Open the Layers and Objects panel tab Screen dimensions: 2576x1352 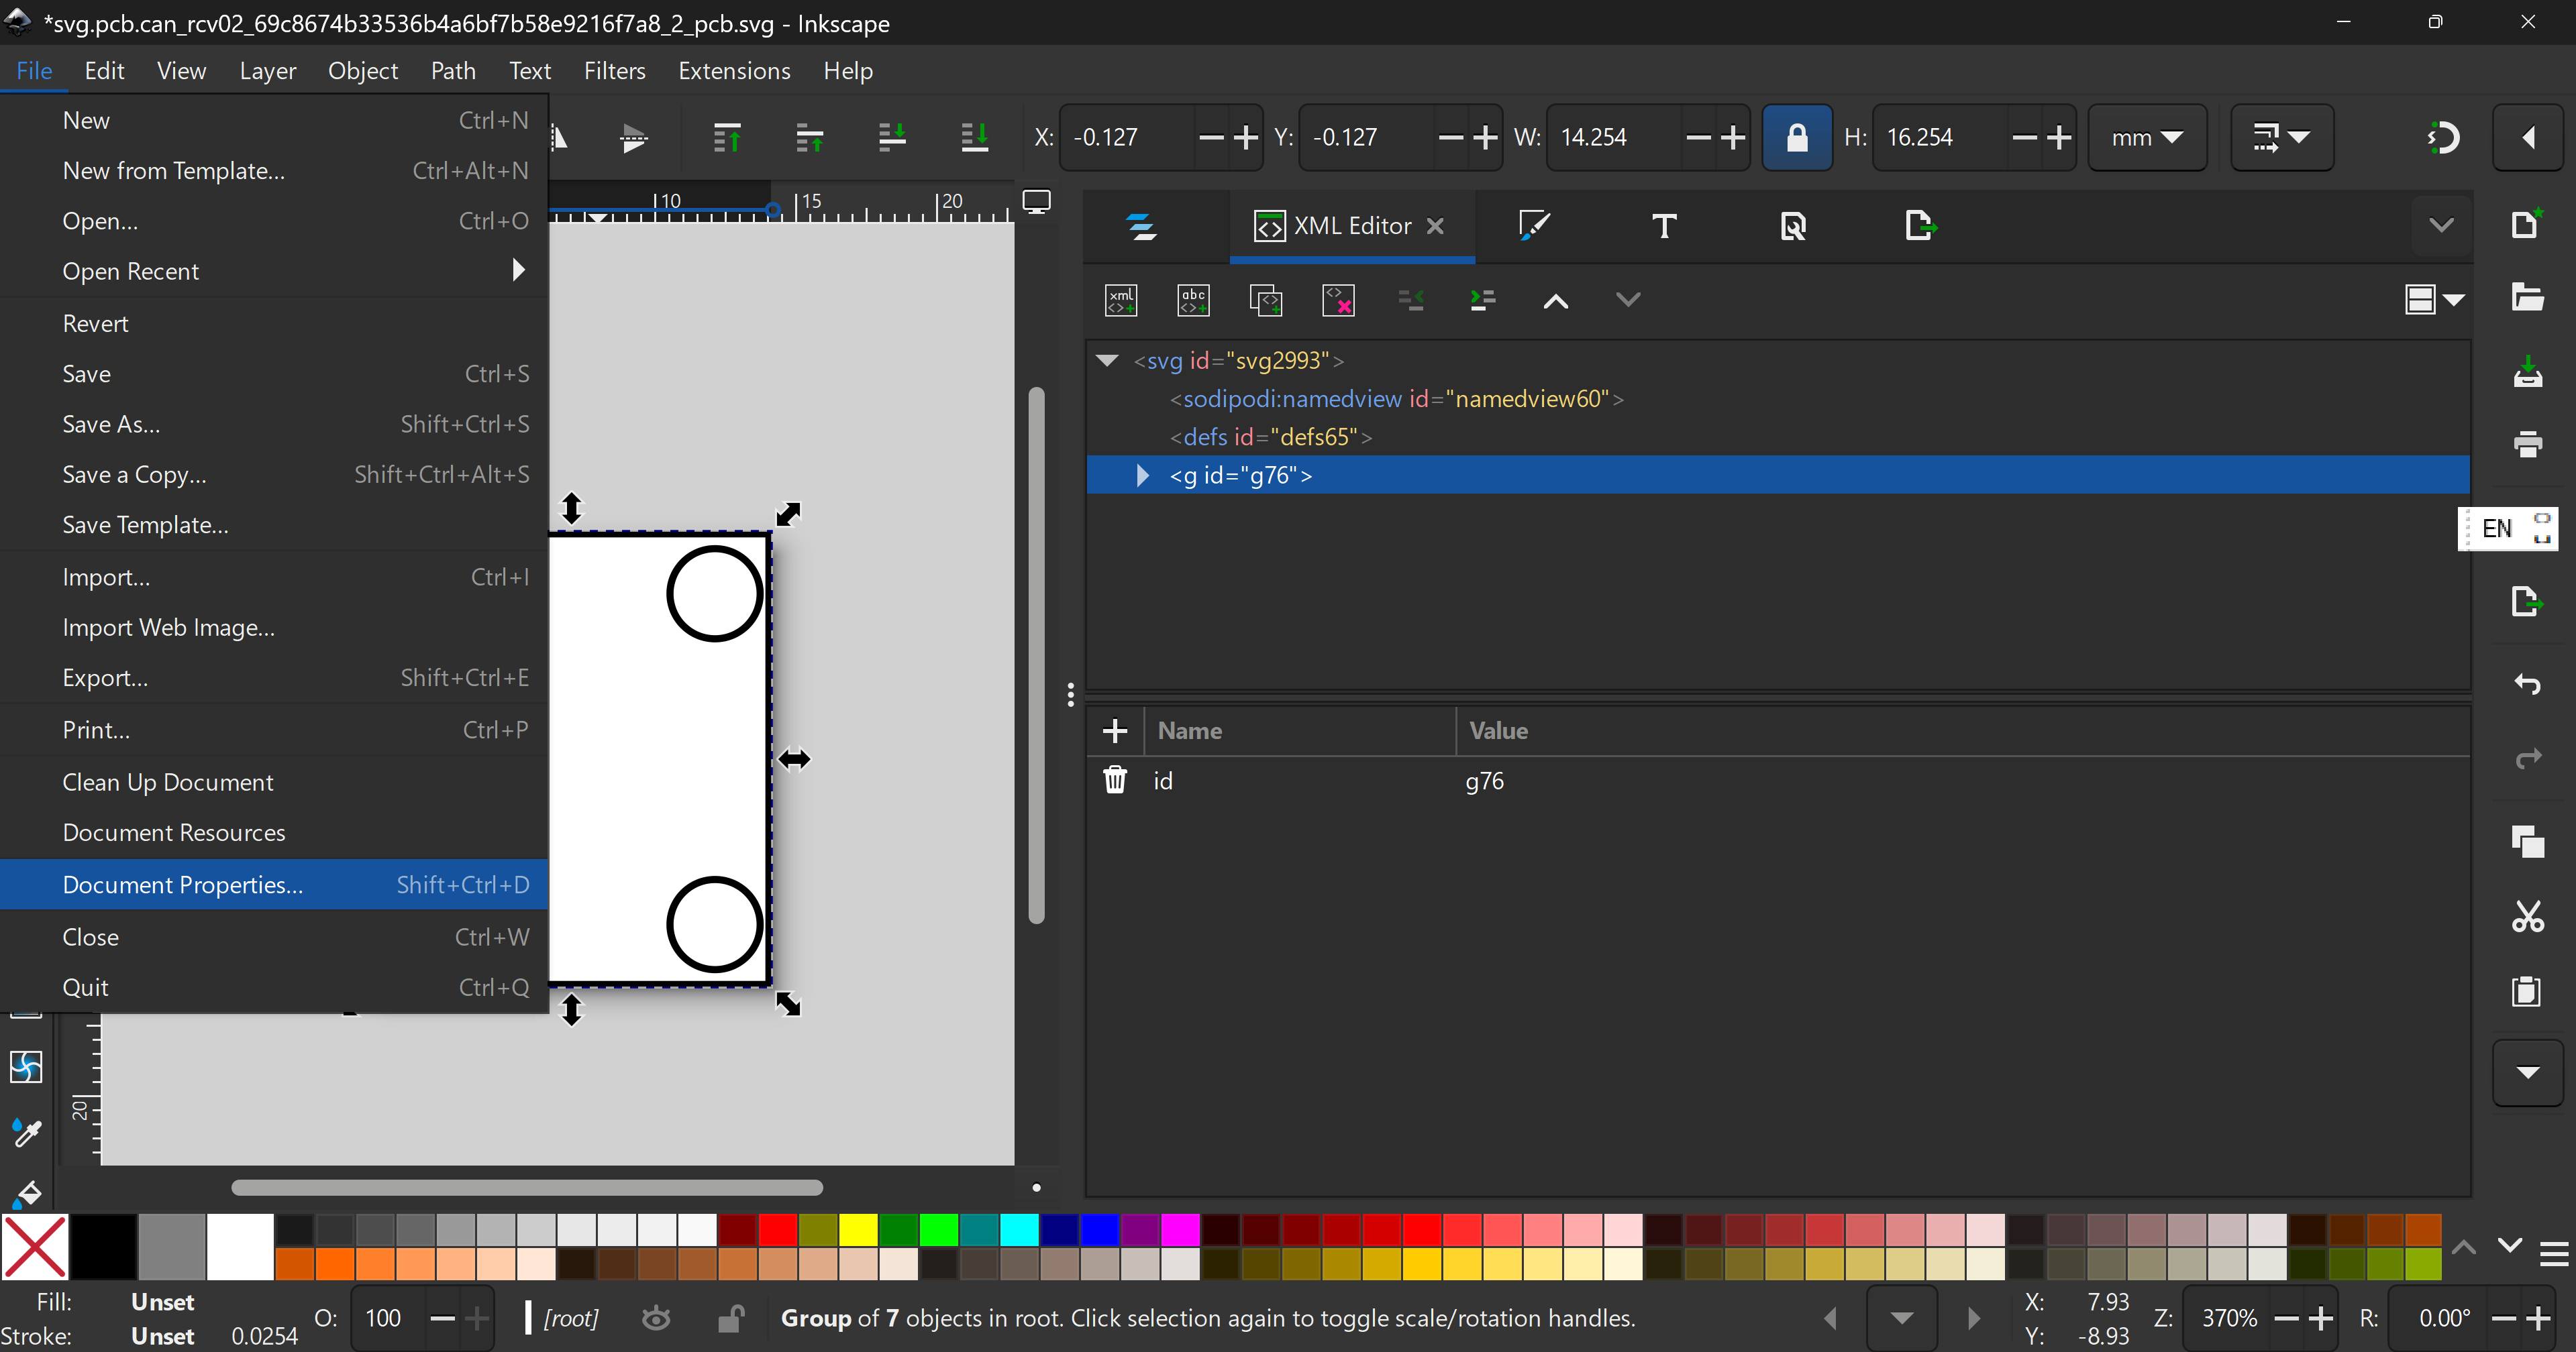1142,226
